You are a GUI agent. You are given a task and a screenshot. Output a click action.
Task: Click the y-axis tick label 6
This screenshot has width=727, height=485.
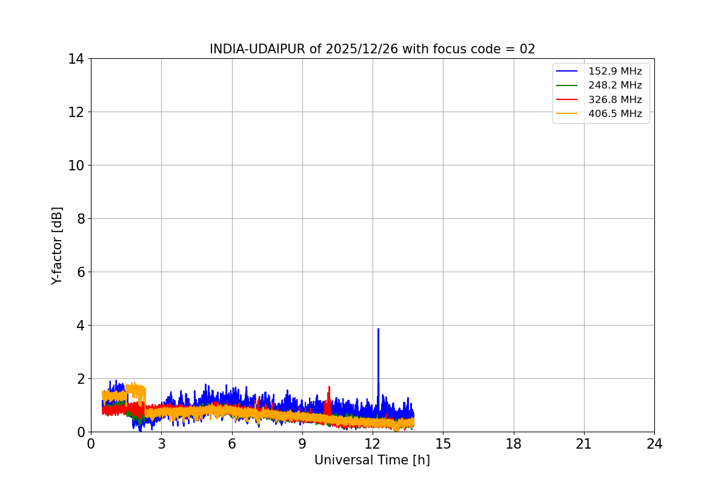[x=81, y=272]
